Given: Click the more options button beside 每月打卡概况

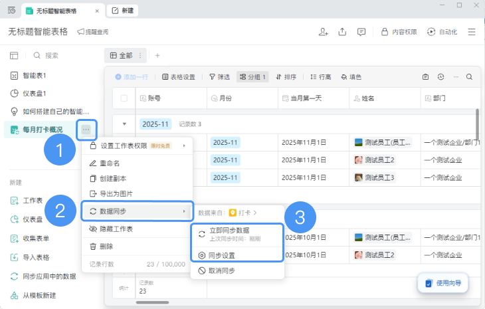Looking at the screenshot, I should (86, 130).
